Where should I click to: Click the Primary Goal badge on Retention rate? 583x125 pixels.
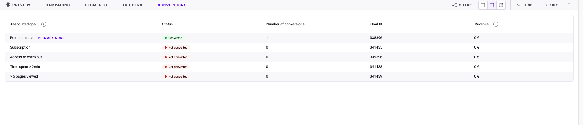[x=51, y=38]
